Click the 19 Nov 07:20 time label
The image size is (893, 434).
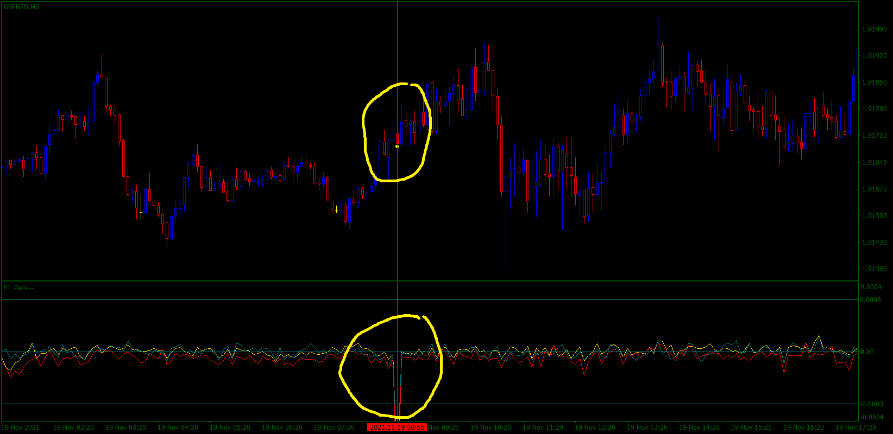334,427
